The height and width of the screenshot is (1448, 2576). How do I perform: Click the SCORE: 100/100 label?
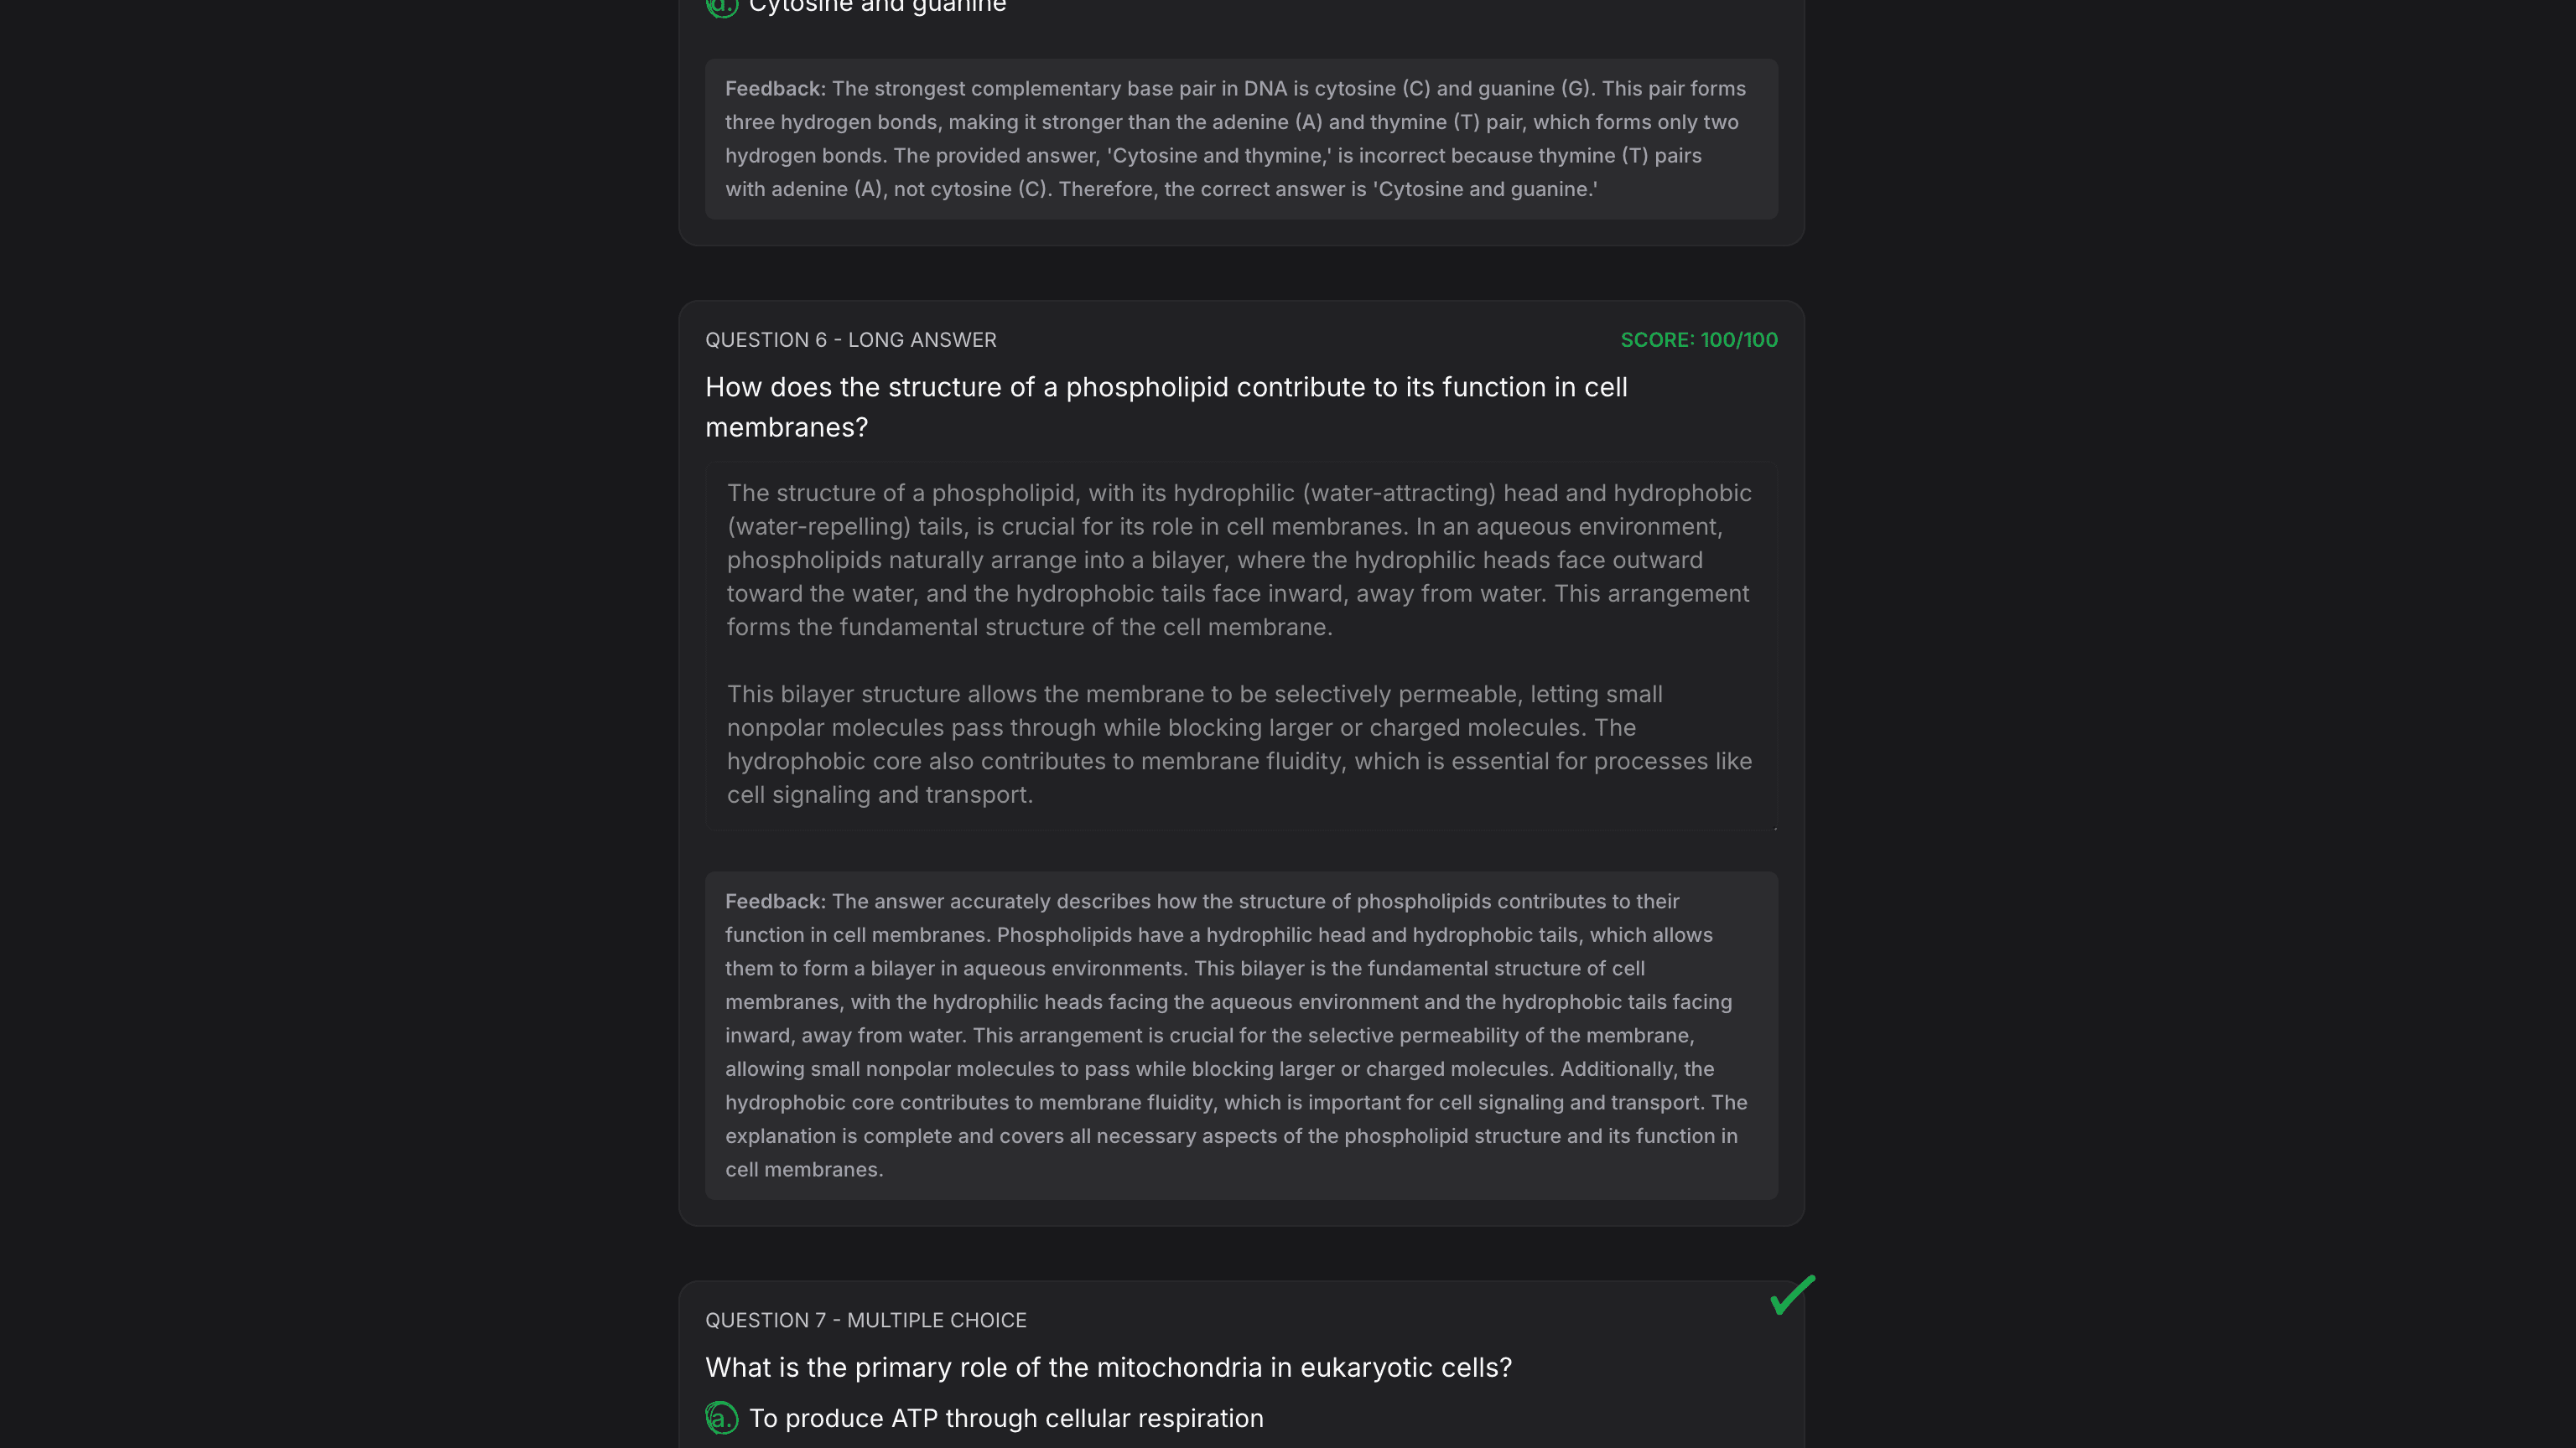pos(1698,339)
